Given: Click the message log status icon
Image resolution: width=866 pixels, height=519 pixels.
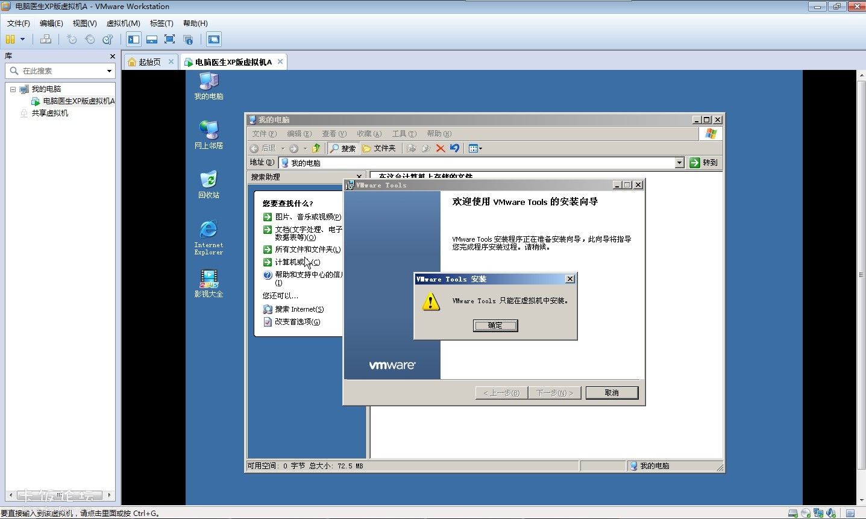Looking at the screenshot, I should pos(850,514).
